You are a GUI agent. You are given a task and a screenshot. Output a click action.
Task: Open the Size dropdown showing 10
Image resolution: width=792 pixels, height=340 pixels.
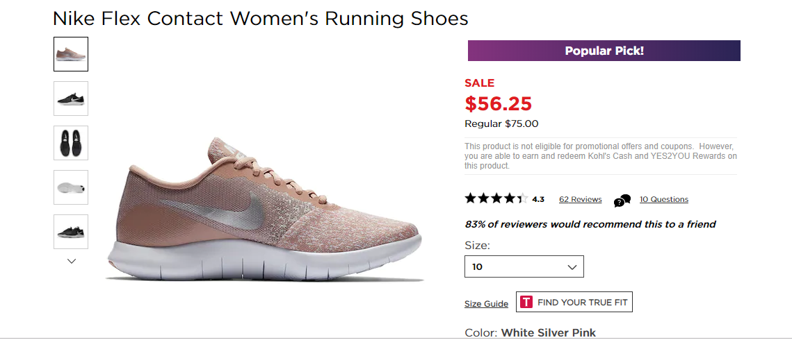(x=524, y=267)
